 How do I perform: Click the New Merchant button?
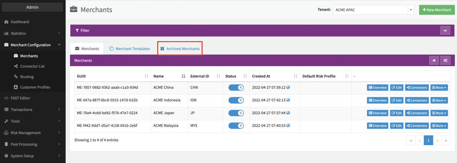point(437,10)
